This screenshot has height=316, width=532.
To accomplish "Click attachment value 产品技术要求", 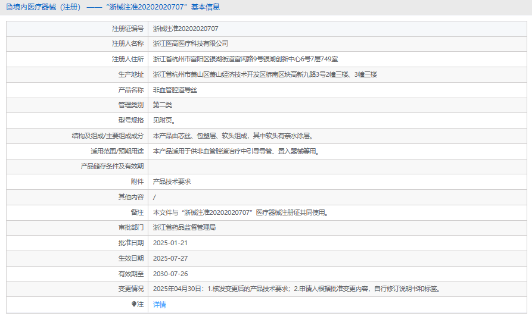I will pyautogui.click(x=172, y=182).
